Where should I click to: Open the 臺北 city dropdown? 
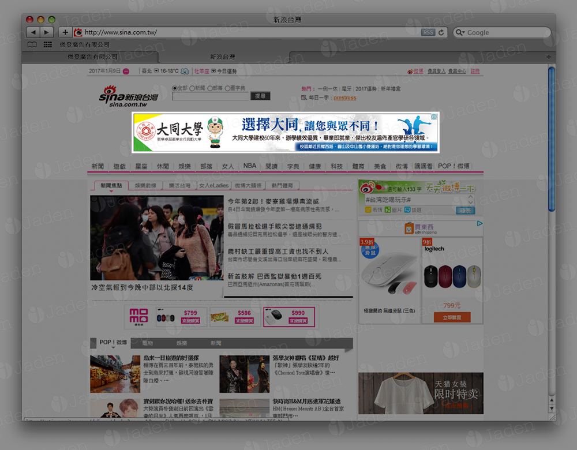[x=156, y=70]
